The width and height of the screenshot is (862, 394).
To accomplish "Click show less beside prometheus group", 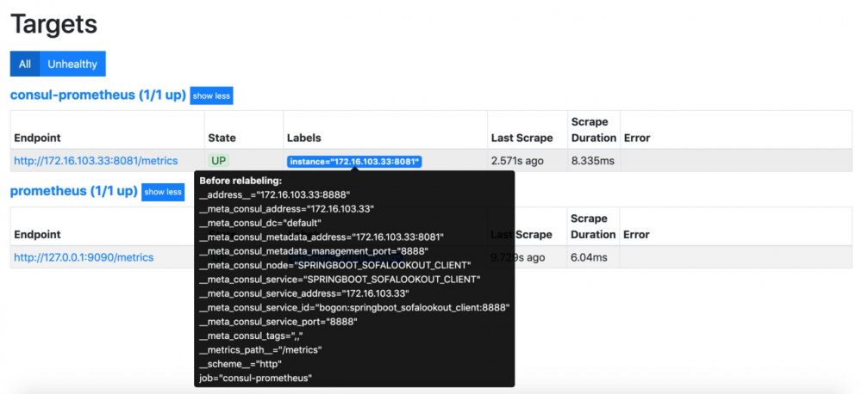I will point(163,192).
